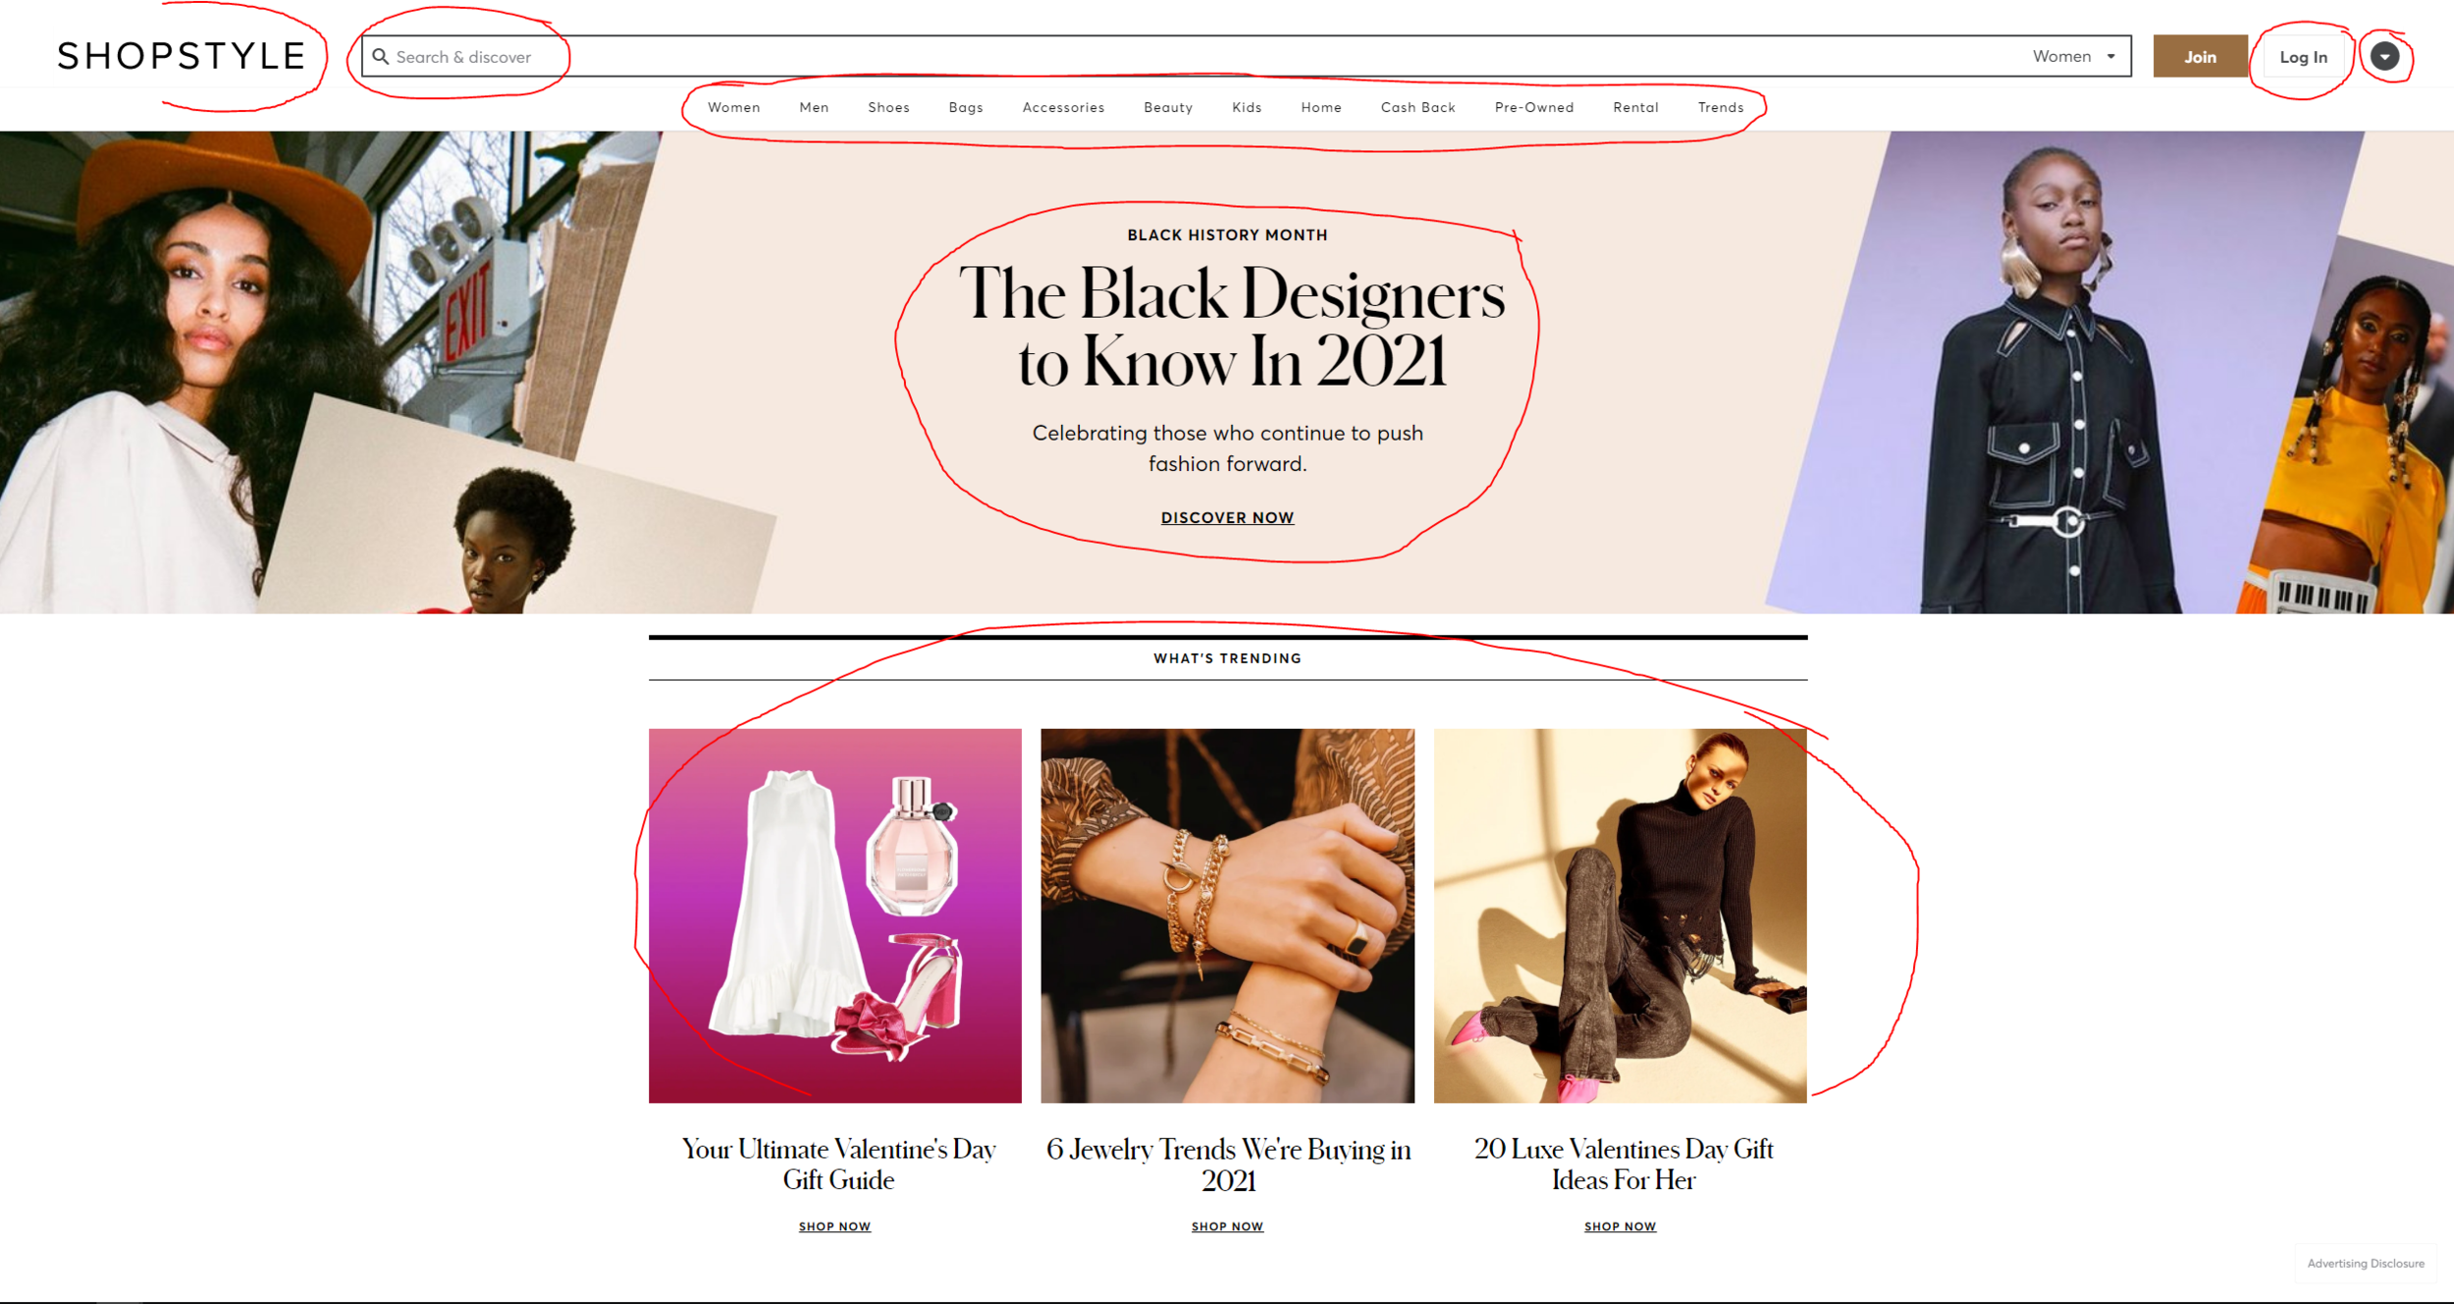Select the Accessories navigation item
This screenshot has height=1304, width=2454.
1063,107
